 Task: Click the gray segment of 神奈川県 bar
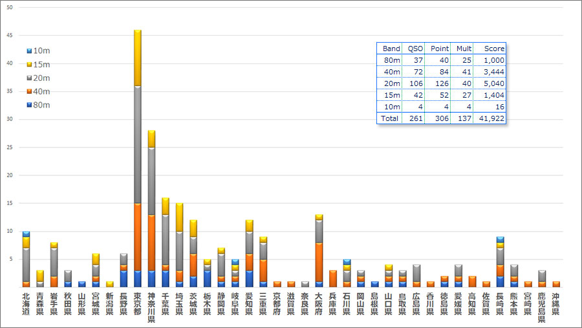pyautogui.click(x=151, y=180)
